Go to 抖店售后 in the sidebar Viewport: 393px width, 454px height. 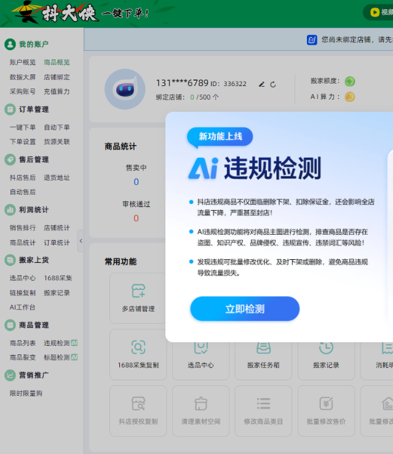(23, 178)
